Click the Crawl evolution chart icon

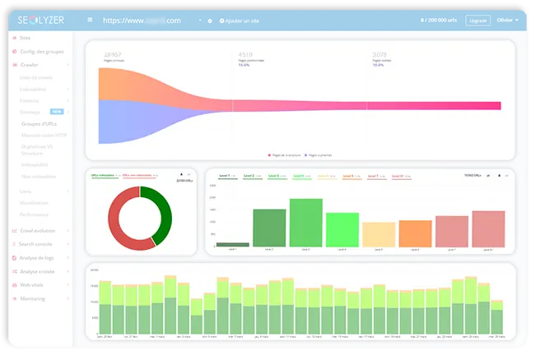[14, 231]
